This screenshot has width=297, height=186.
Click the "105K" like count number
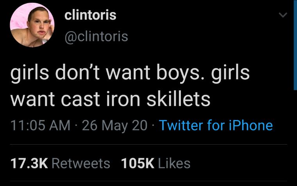(x=138, y=163)
